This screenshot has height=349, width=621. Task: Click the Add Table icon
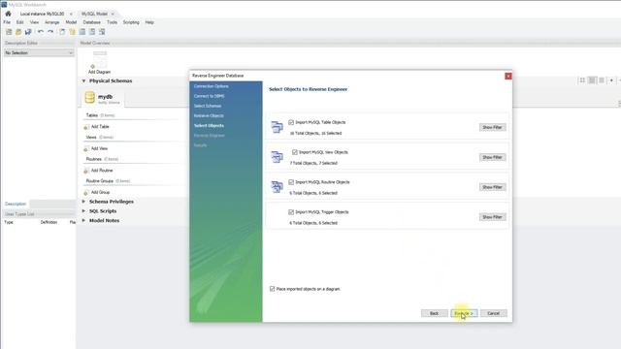(x=86, y=127)
